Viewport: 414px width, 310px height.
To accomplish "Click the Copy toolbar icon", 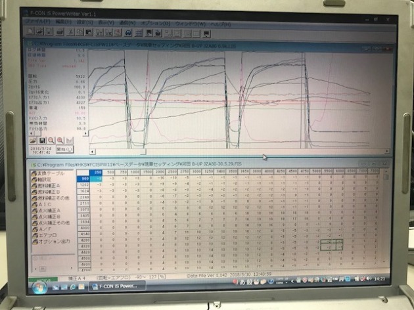I will click(x=80, y=32).
